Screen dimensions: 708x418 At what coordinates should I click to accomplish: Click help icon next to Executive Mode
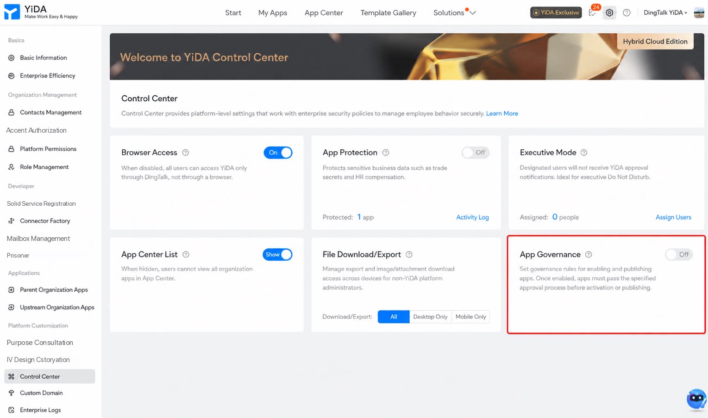tap(584, 153)
